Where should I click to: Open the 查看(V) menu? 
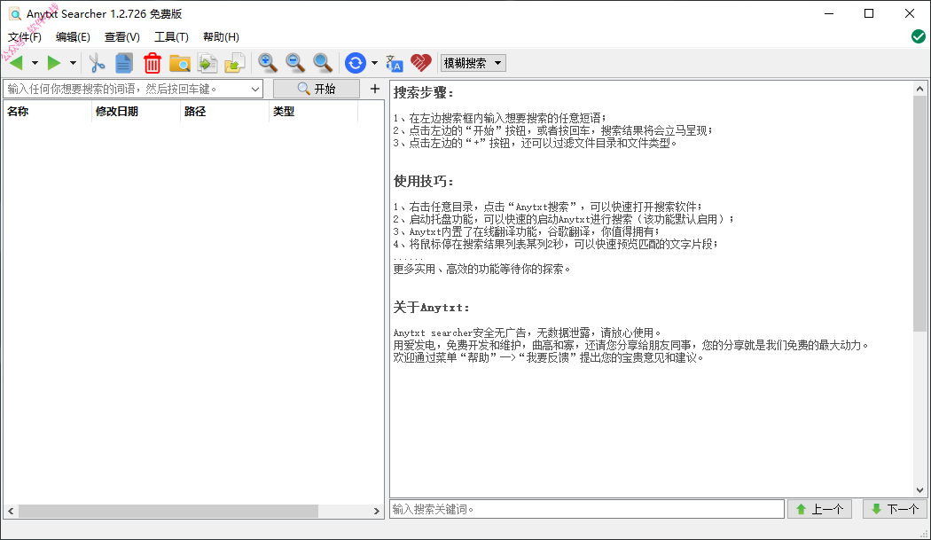click(x=122, y=37)
